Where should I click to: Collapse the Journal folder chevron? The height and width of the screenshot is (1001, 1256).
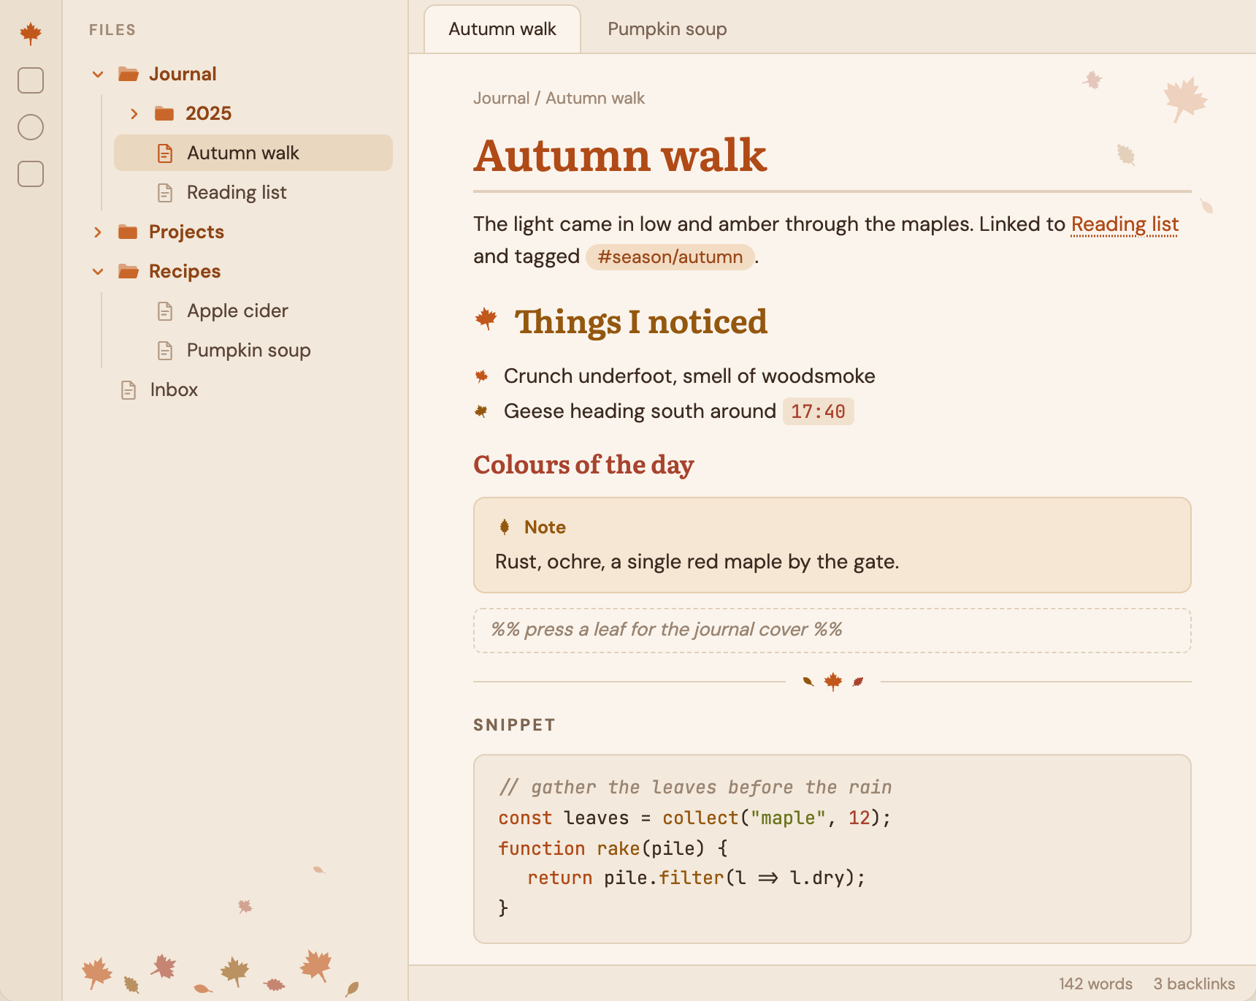tap(98, 74)
